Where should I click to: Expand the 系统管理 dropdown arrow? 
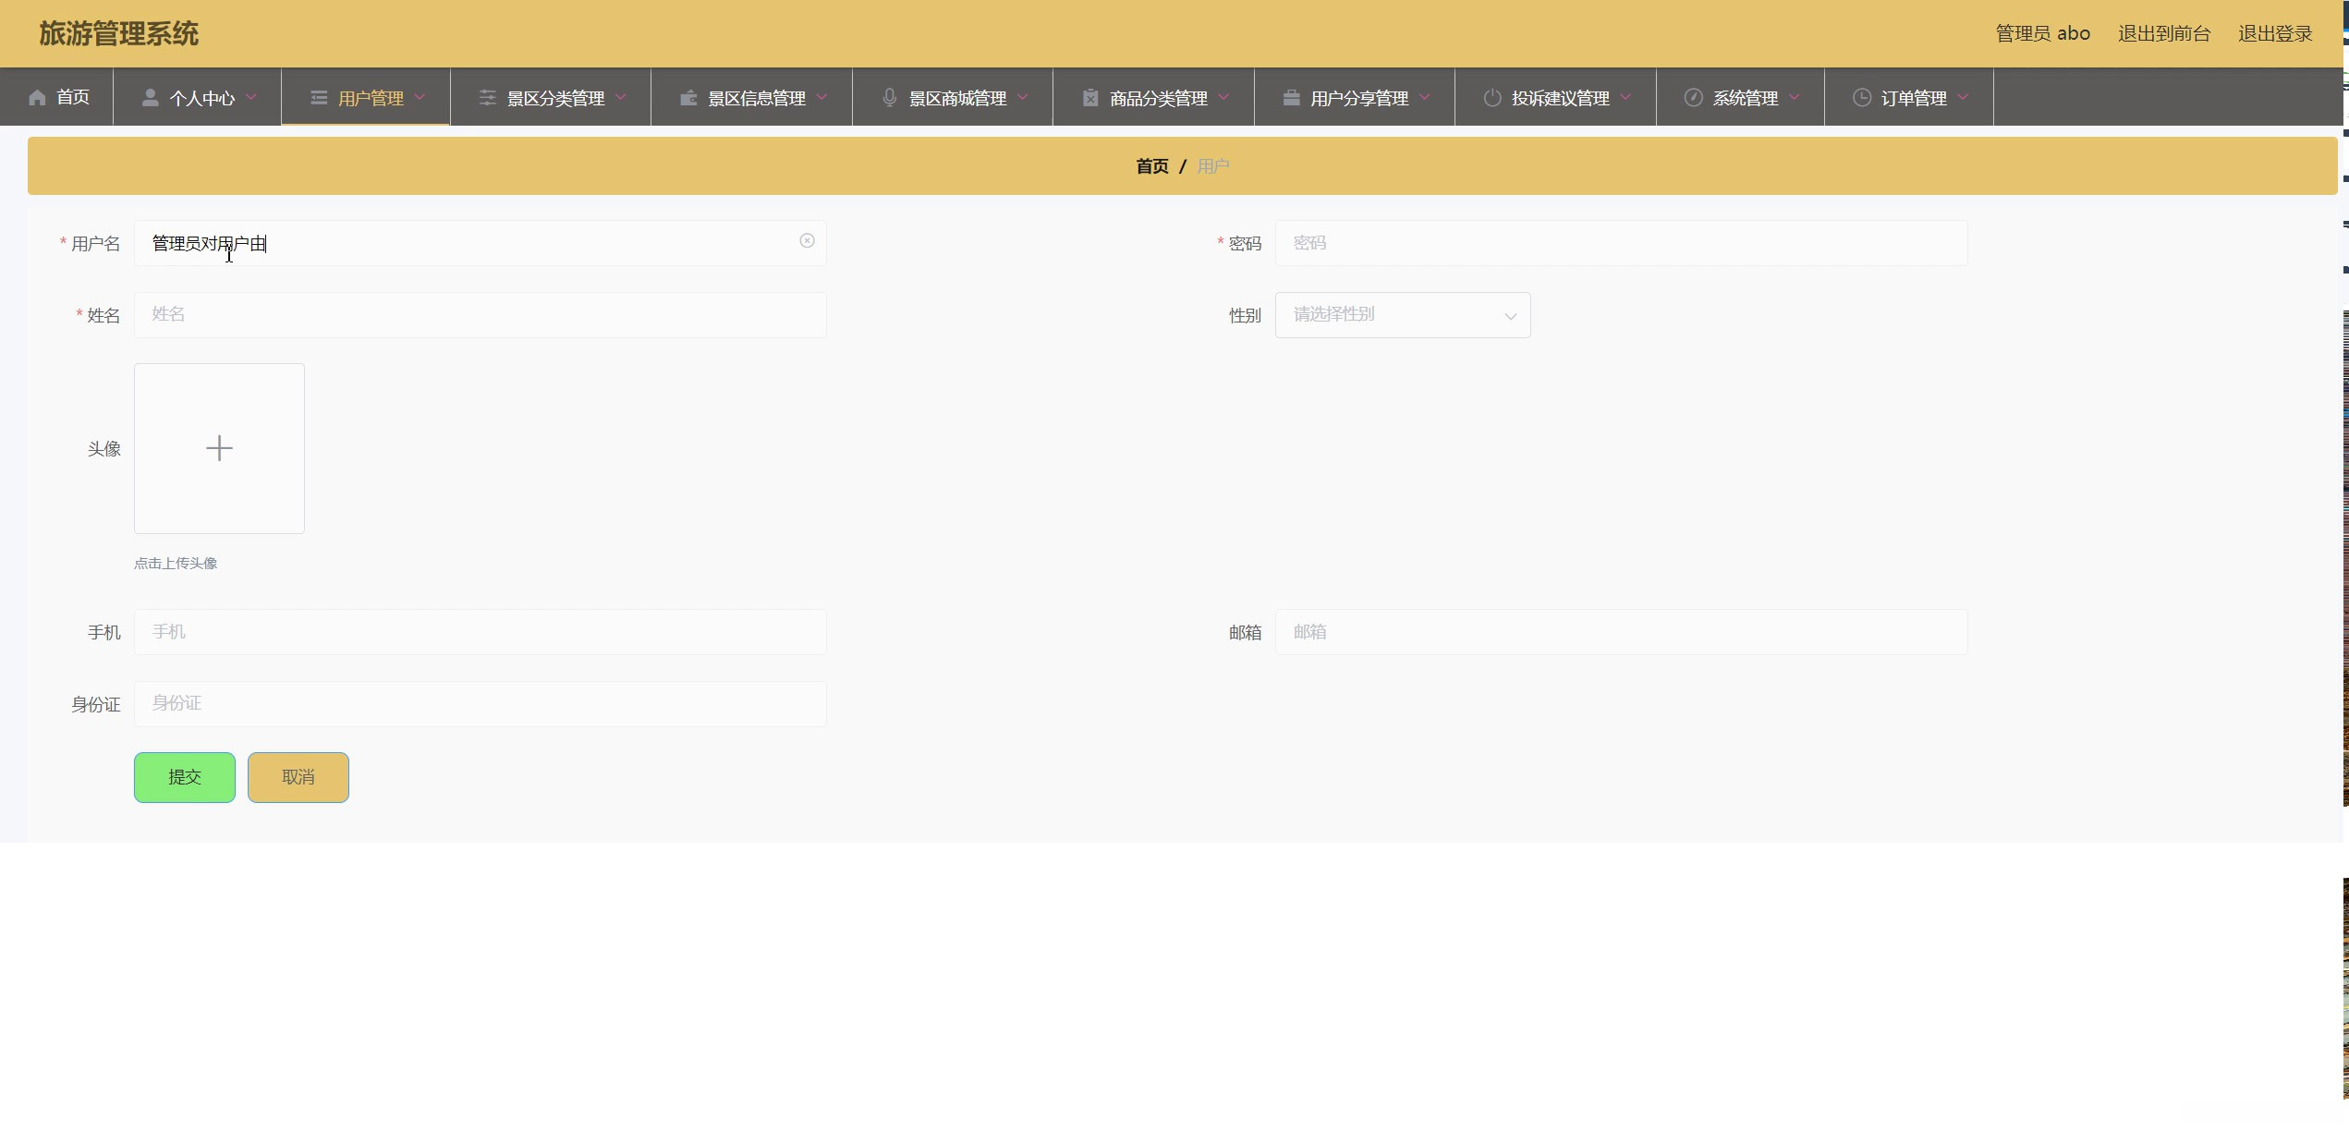pos(1795,97)
